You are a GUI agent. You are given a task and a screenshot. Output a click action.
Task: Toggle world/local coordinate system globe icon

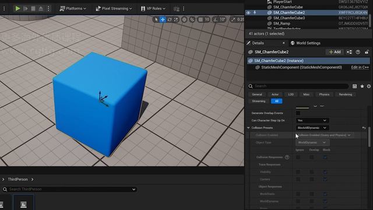pos(184,19)
